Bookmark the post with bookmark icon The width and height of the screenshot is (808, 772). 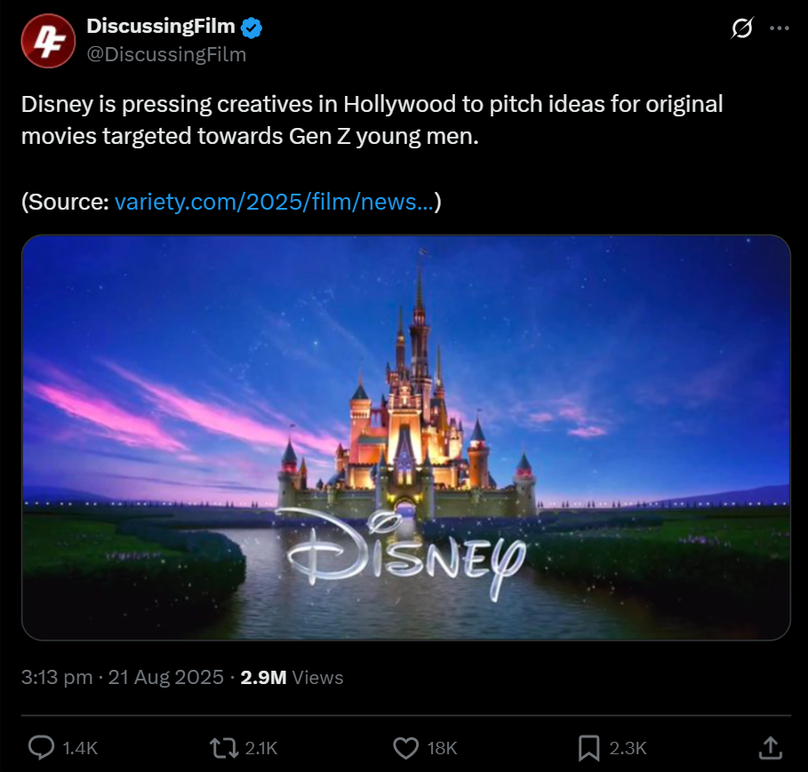589,748
